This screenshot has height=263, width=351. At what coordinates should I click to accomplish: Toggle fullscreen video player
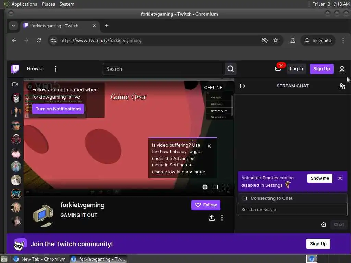226,187
